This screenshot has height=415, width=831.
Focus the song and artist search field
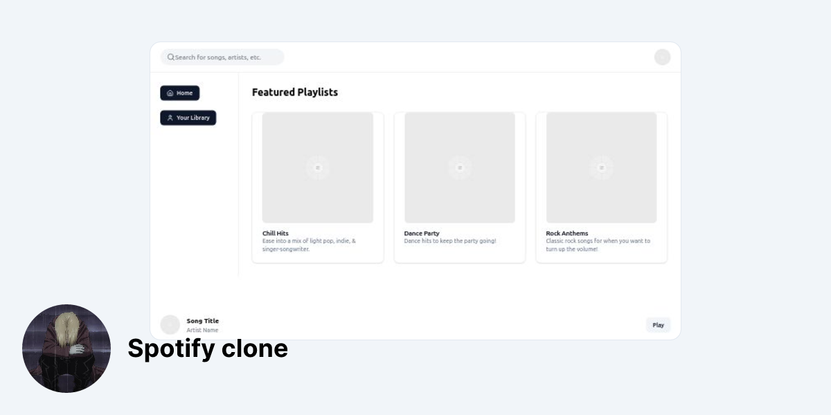(x=222, y=57)
